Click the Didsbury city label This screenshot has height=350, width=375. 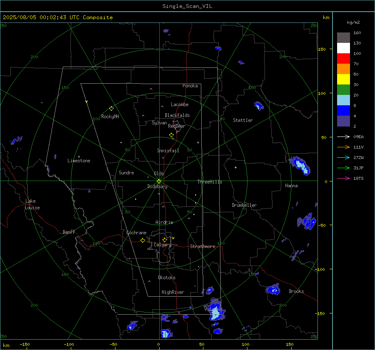click(x=157, y=186)
